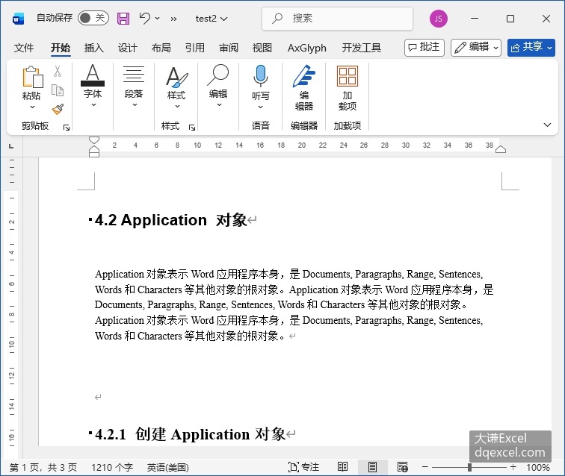Viewport: 565px width, 476px height.
Task: Click the Save icon in title bar
Action: pos(123,19)
